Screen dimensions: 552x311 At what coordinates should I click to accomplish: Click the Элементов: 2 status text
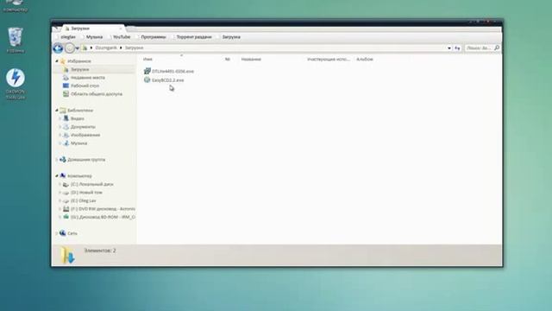tap(100, 251)
